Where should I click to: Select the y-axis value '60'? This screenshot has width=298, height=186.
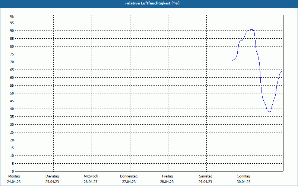pyautogui.click(x=12, y=78)
